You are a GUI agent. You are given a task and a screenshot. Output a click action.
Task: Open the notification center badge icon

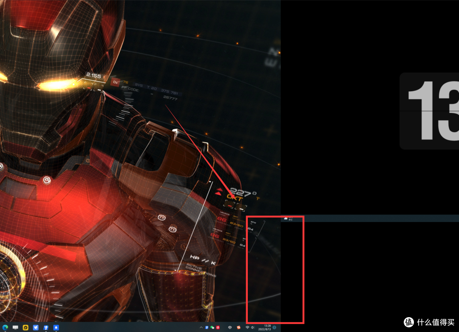[x=275, y=327]
